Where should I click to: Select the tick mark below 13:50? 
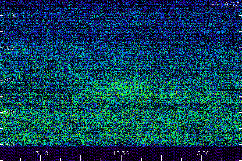[202, 158]
